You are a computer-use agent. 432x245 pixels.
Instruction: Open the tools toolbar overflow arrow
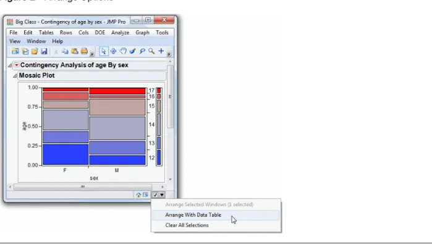point(169,54)
